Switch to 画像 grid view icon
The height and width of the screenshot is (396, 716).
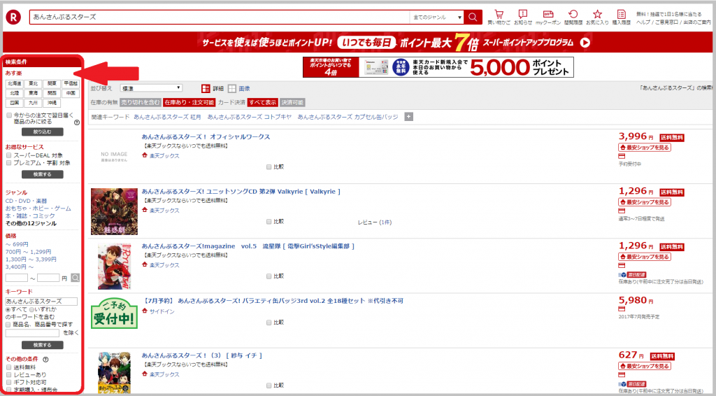[x=232, y=89]
